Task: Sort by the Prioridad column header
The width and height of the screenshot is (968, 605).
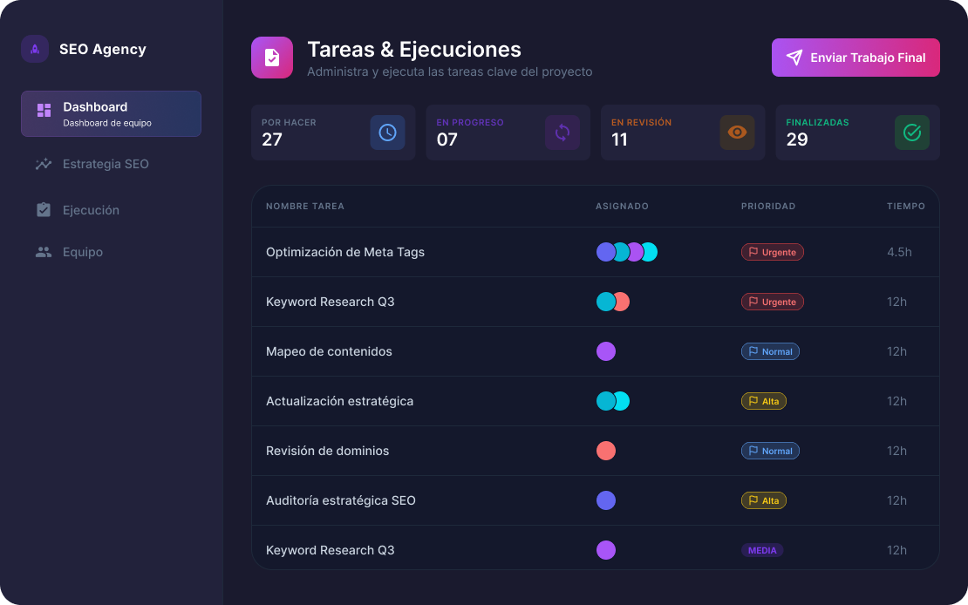Action: tap(768, 207)
